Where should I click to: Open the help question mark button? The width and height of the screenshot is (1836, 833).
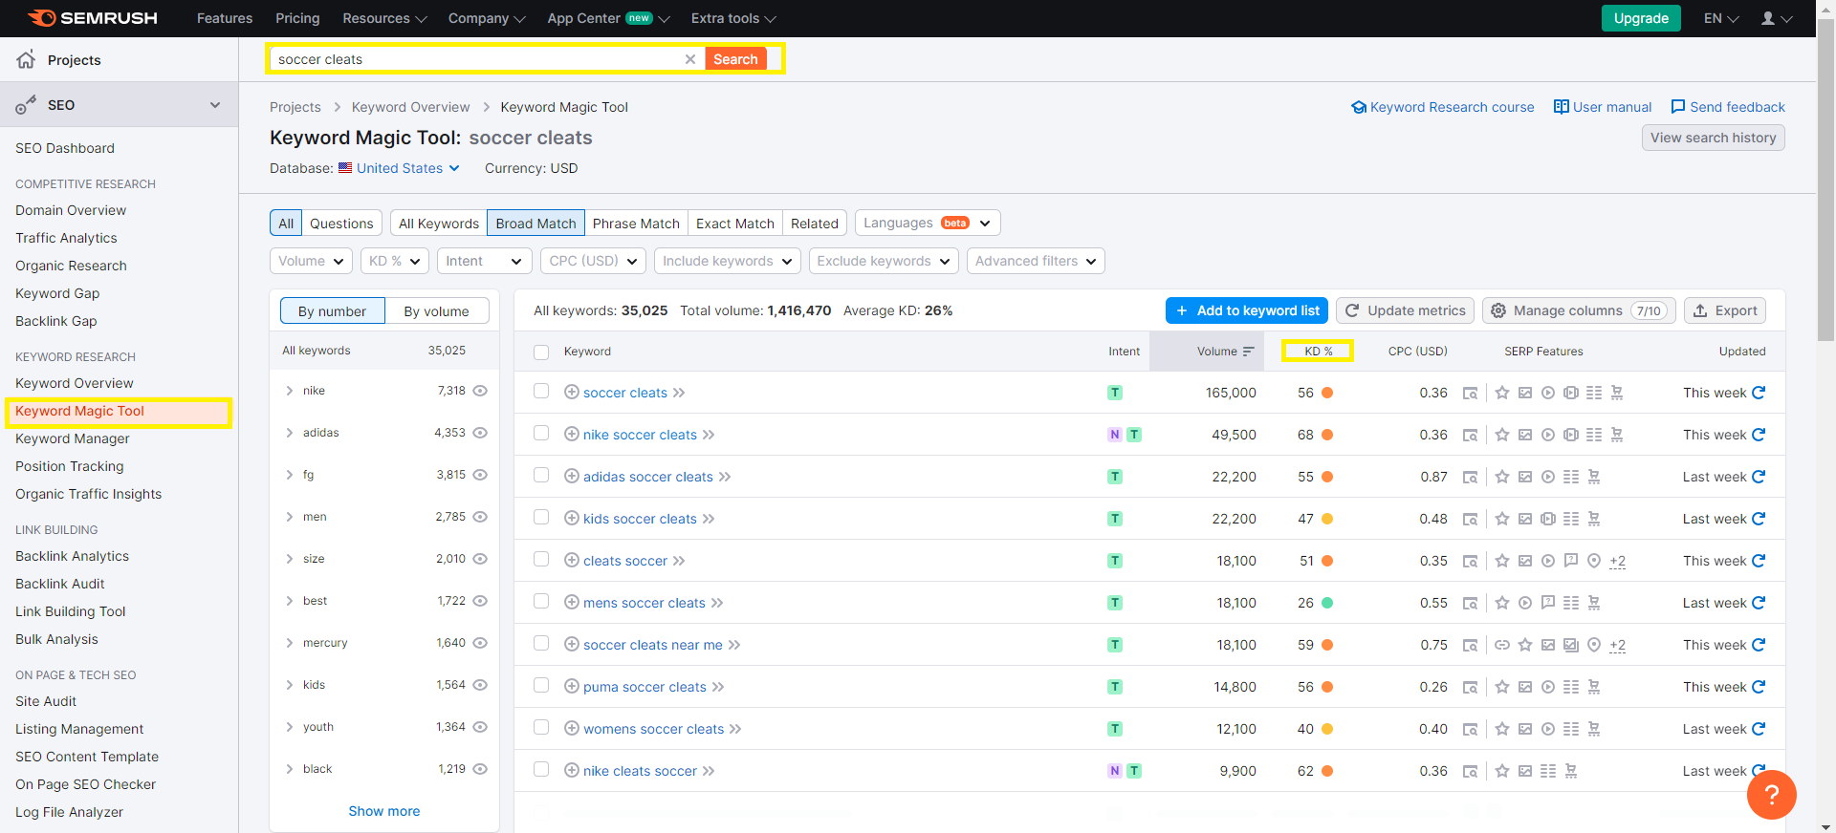coord(1771,794)
